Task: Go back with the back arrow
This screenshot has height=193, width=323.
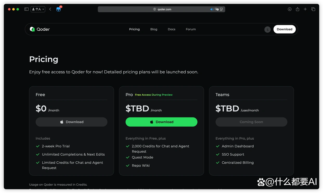Action: (x=50, y=9)
